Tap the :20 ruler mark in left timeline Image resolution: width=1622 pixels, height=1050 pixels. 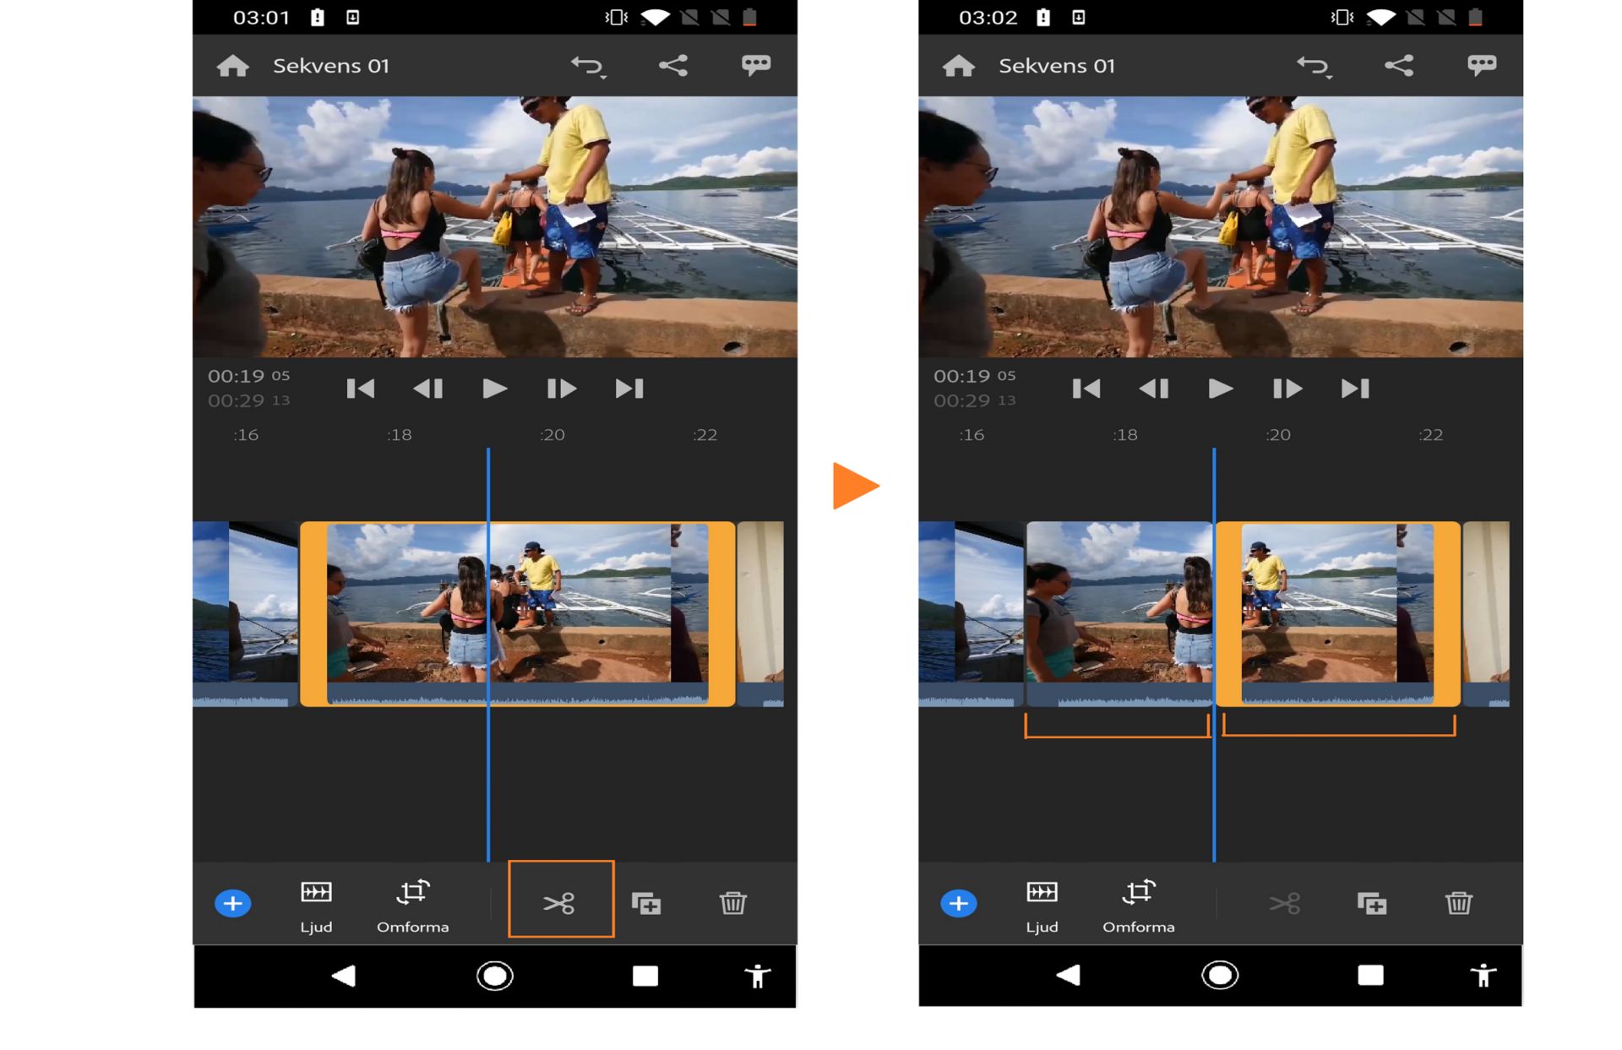pos(552,435)
